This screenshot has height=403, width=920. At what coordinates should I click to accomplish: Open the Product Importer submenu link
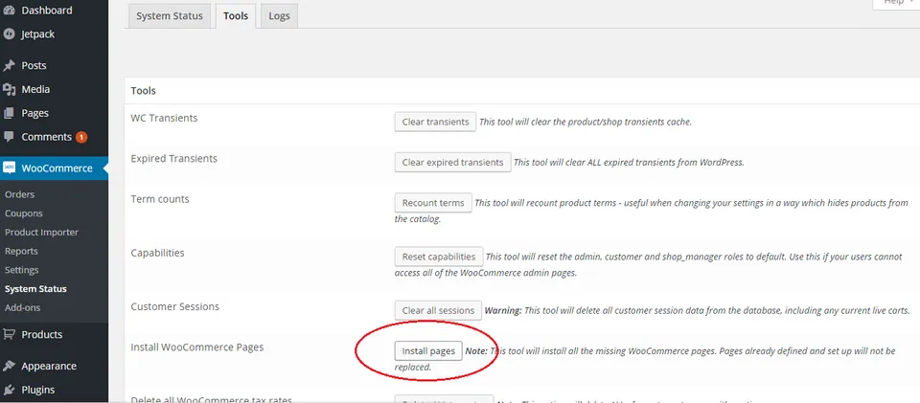[41, 232]
